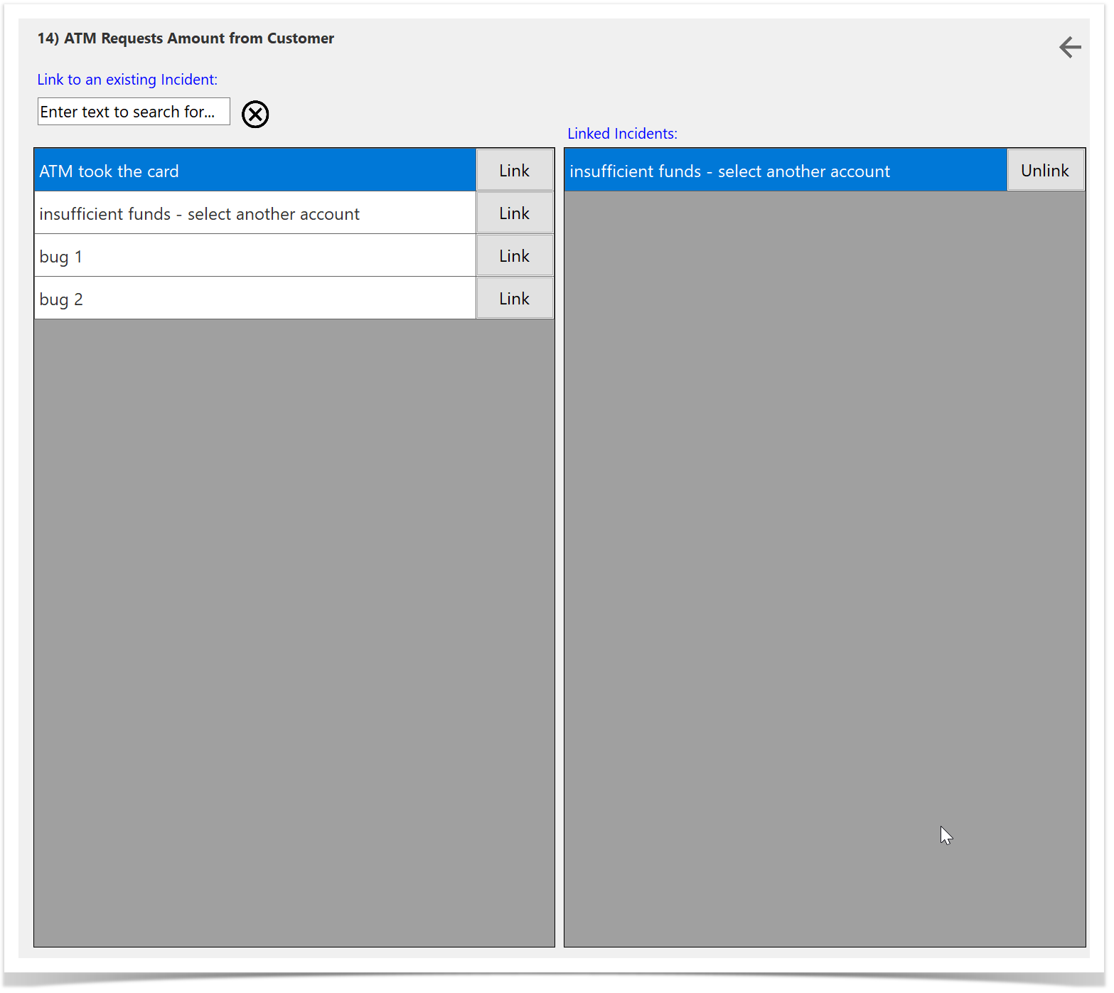1114x993 pixels.
Task: Unlink the 'insufficient funds' linked incident
Action: click(x=1044, y=171)
